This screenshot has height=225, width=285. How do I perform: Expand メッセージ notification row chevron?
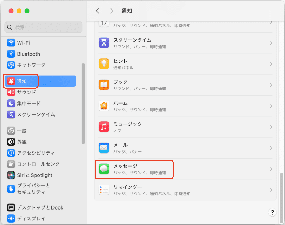[x=271, y=169]
